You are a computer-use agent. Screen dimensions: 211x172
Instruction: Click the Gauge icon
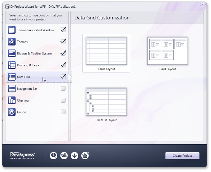pos(12,112)
